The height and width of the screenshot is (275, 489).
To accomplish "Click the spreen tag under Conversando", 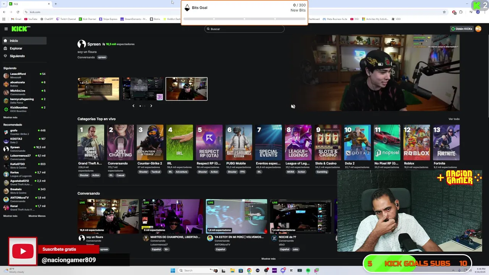I will coord(102,57).
